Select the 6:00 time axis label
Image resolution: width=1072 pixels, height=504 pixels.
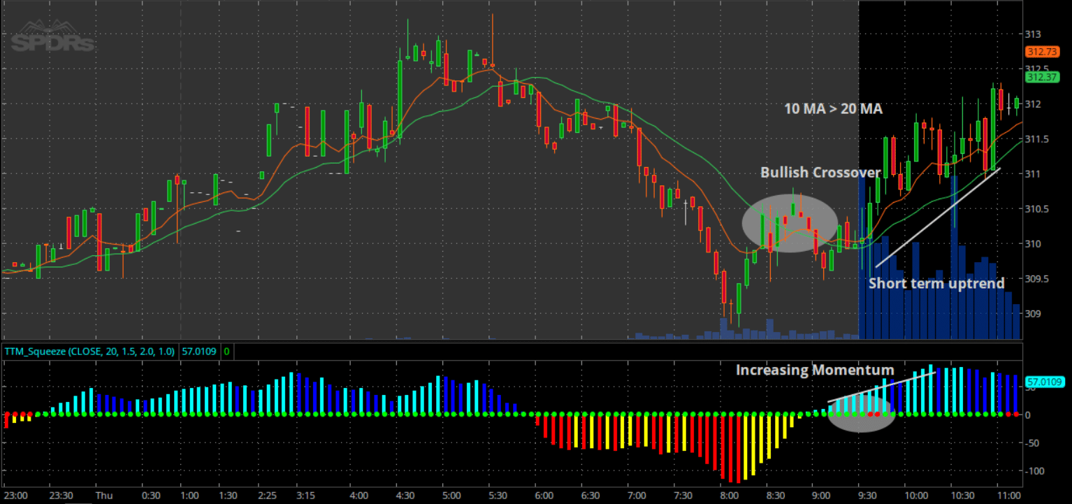543,495
